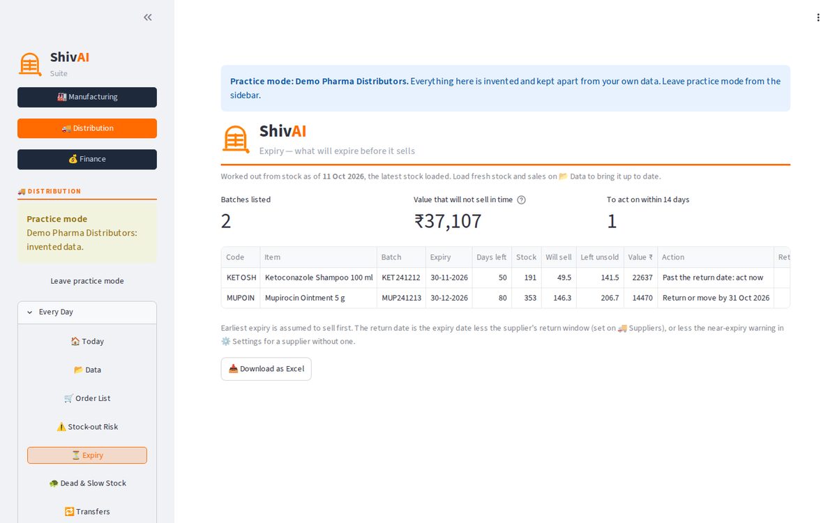837x523 pixels.
Task: Click the Value ₹ column header
Action: click(x=640, y=257)
